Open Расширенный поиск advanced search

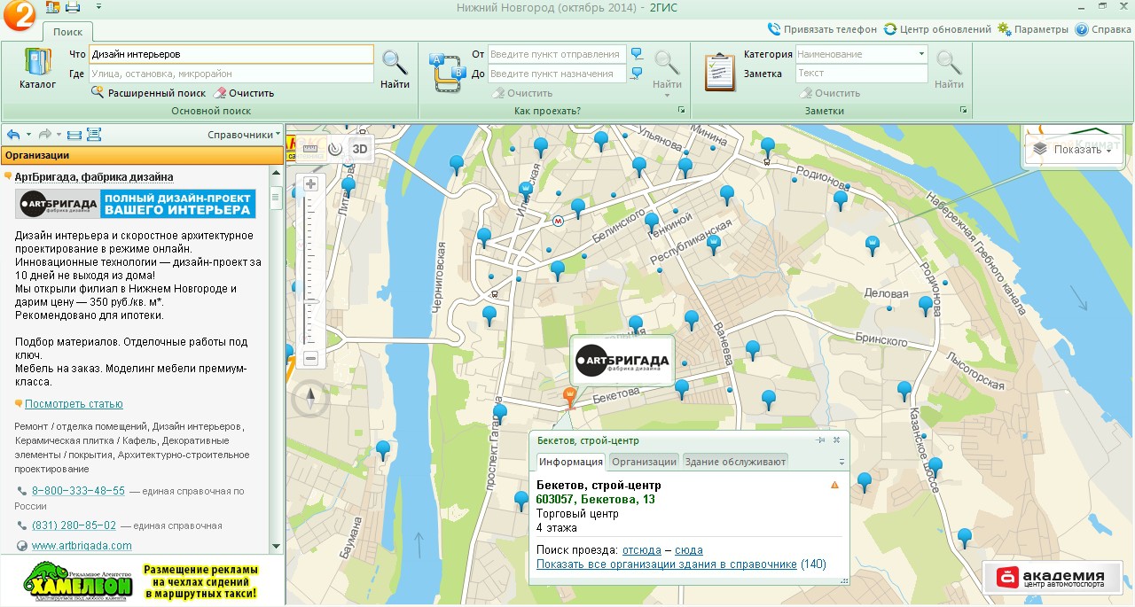[x=148, y=93]
